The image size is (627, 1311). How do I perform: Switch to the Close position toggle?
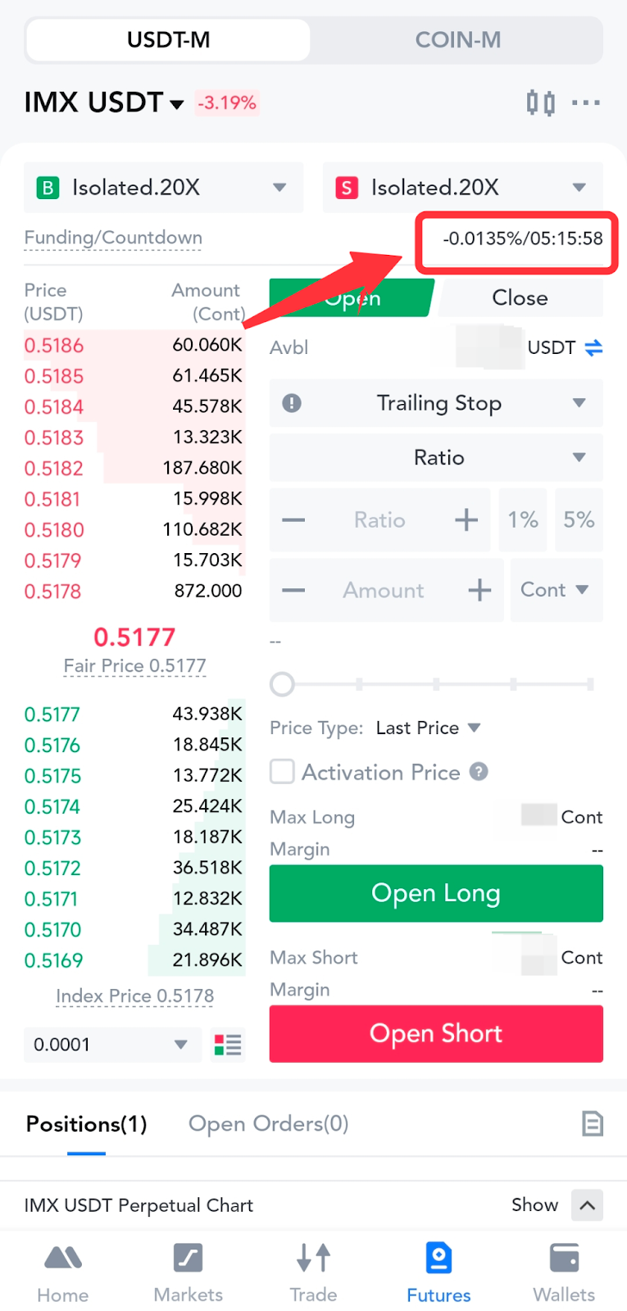[x=520, y=298]
